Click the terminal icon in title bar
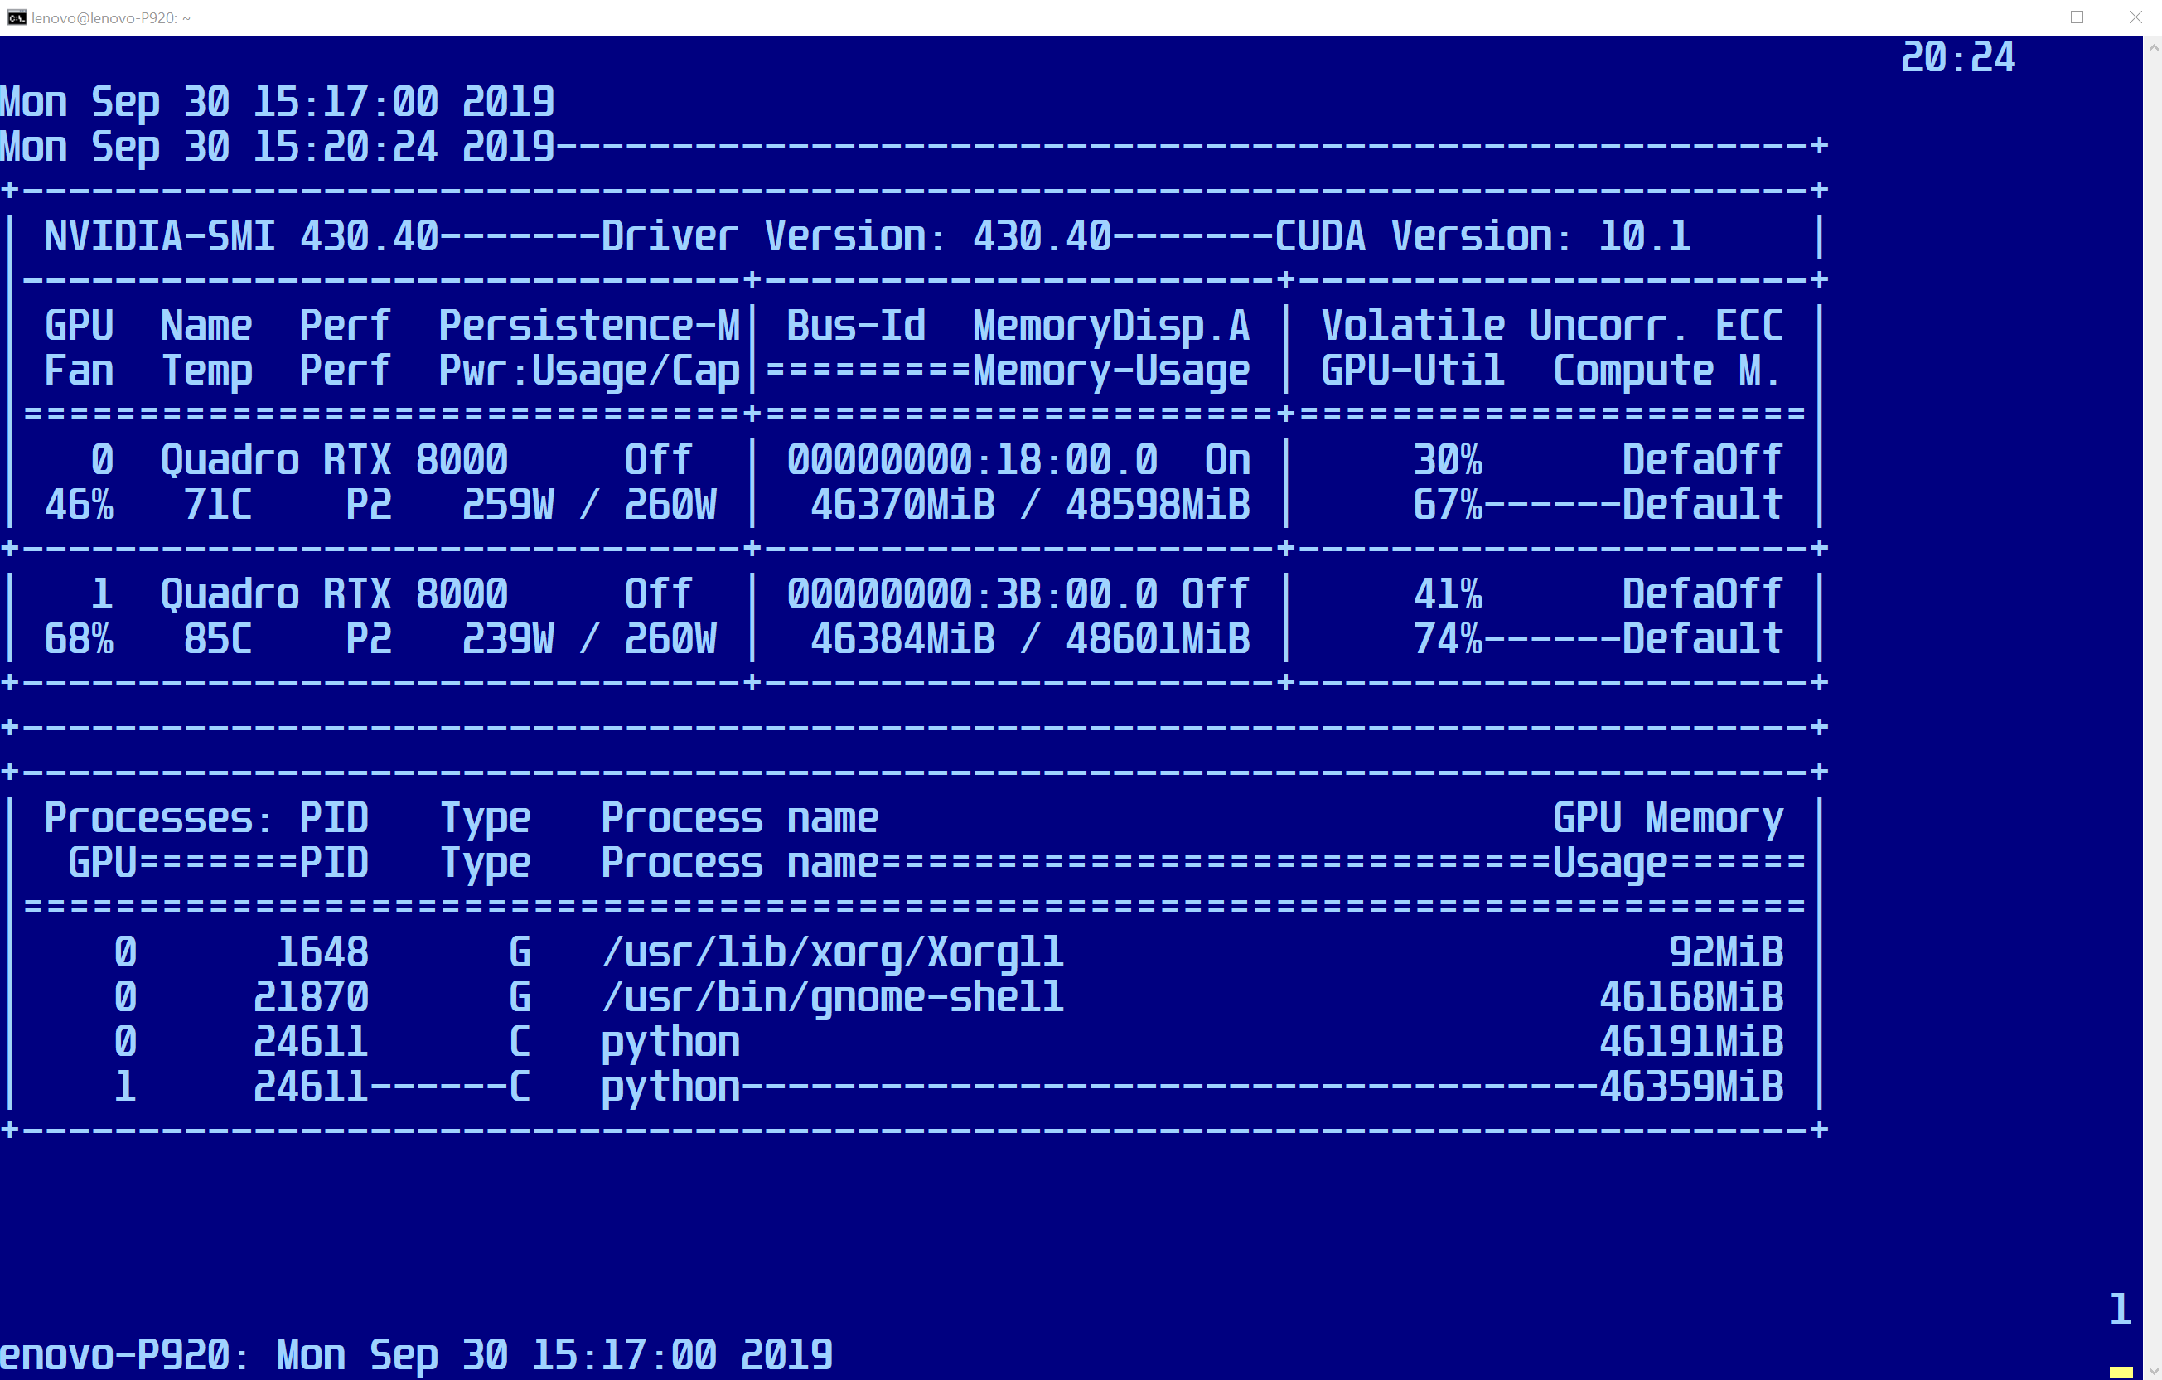This screenshot has height=1380, width=2162. pos(17,17)
